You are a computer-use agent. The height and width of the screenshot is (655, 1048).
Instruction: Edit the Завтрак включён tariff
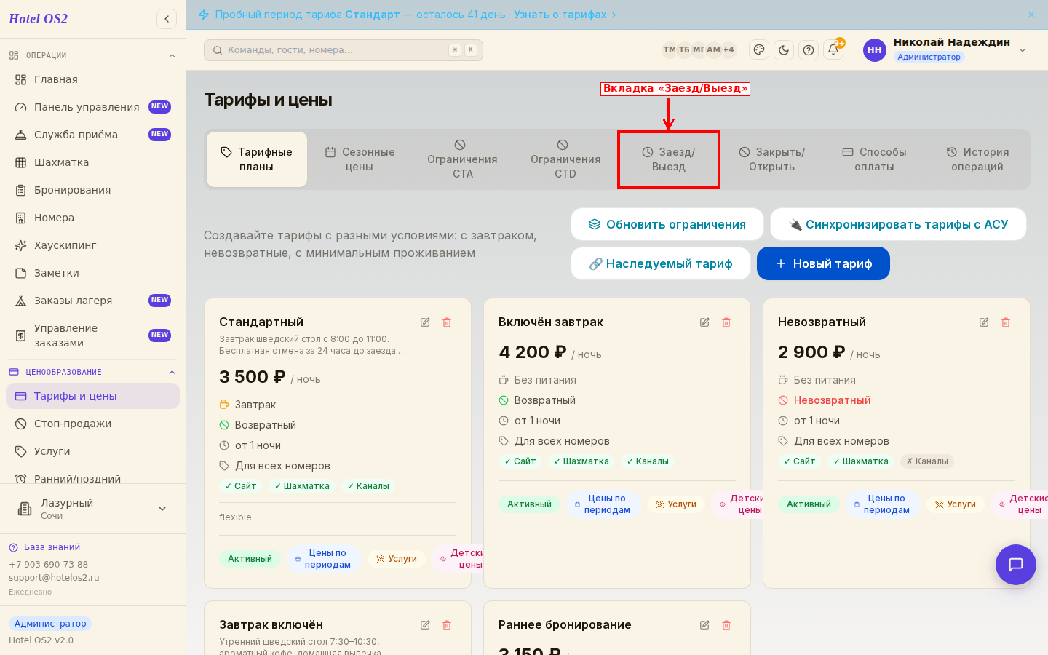click(x=425, y=625)
